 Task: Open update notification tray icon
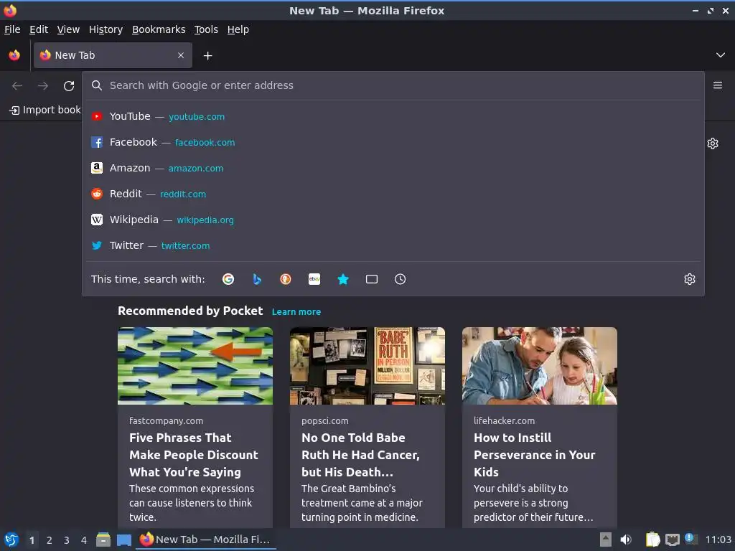click(690, 539)
